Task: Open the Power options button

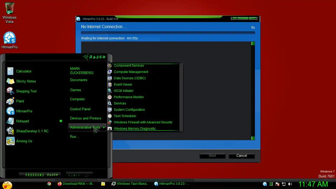Action: [79, 175]
